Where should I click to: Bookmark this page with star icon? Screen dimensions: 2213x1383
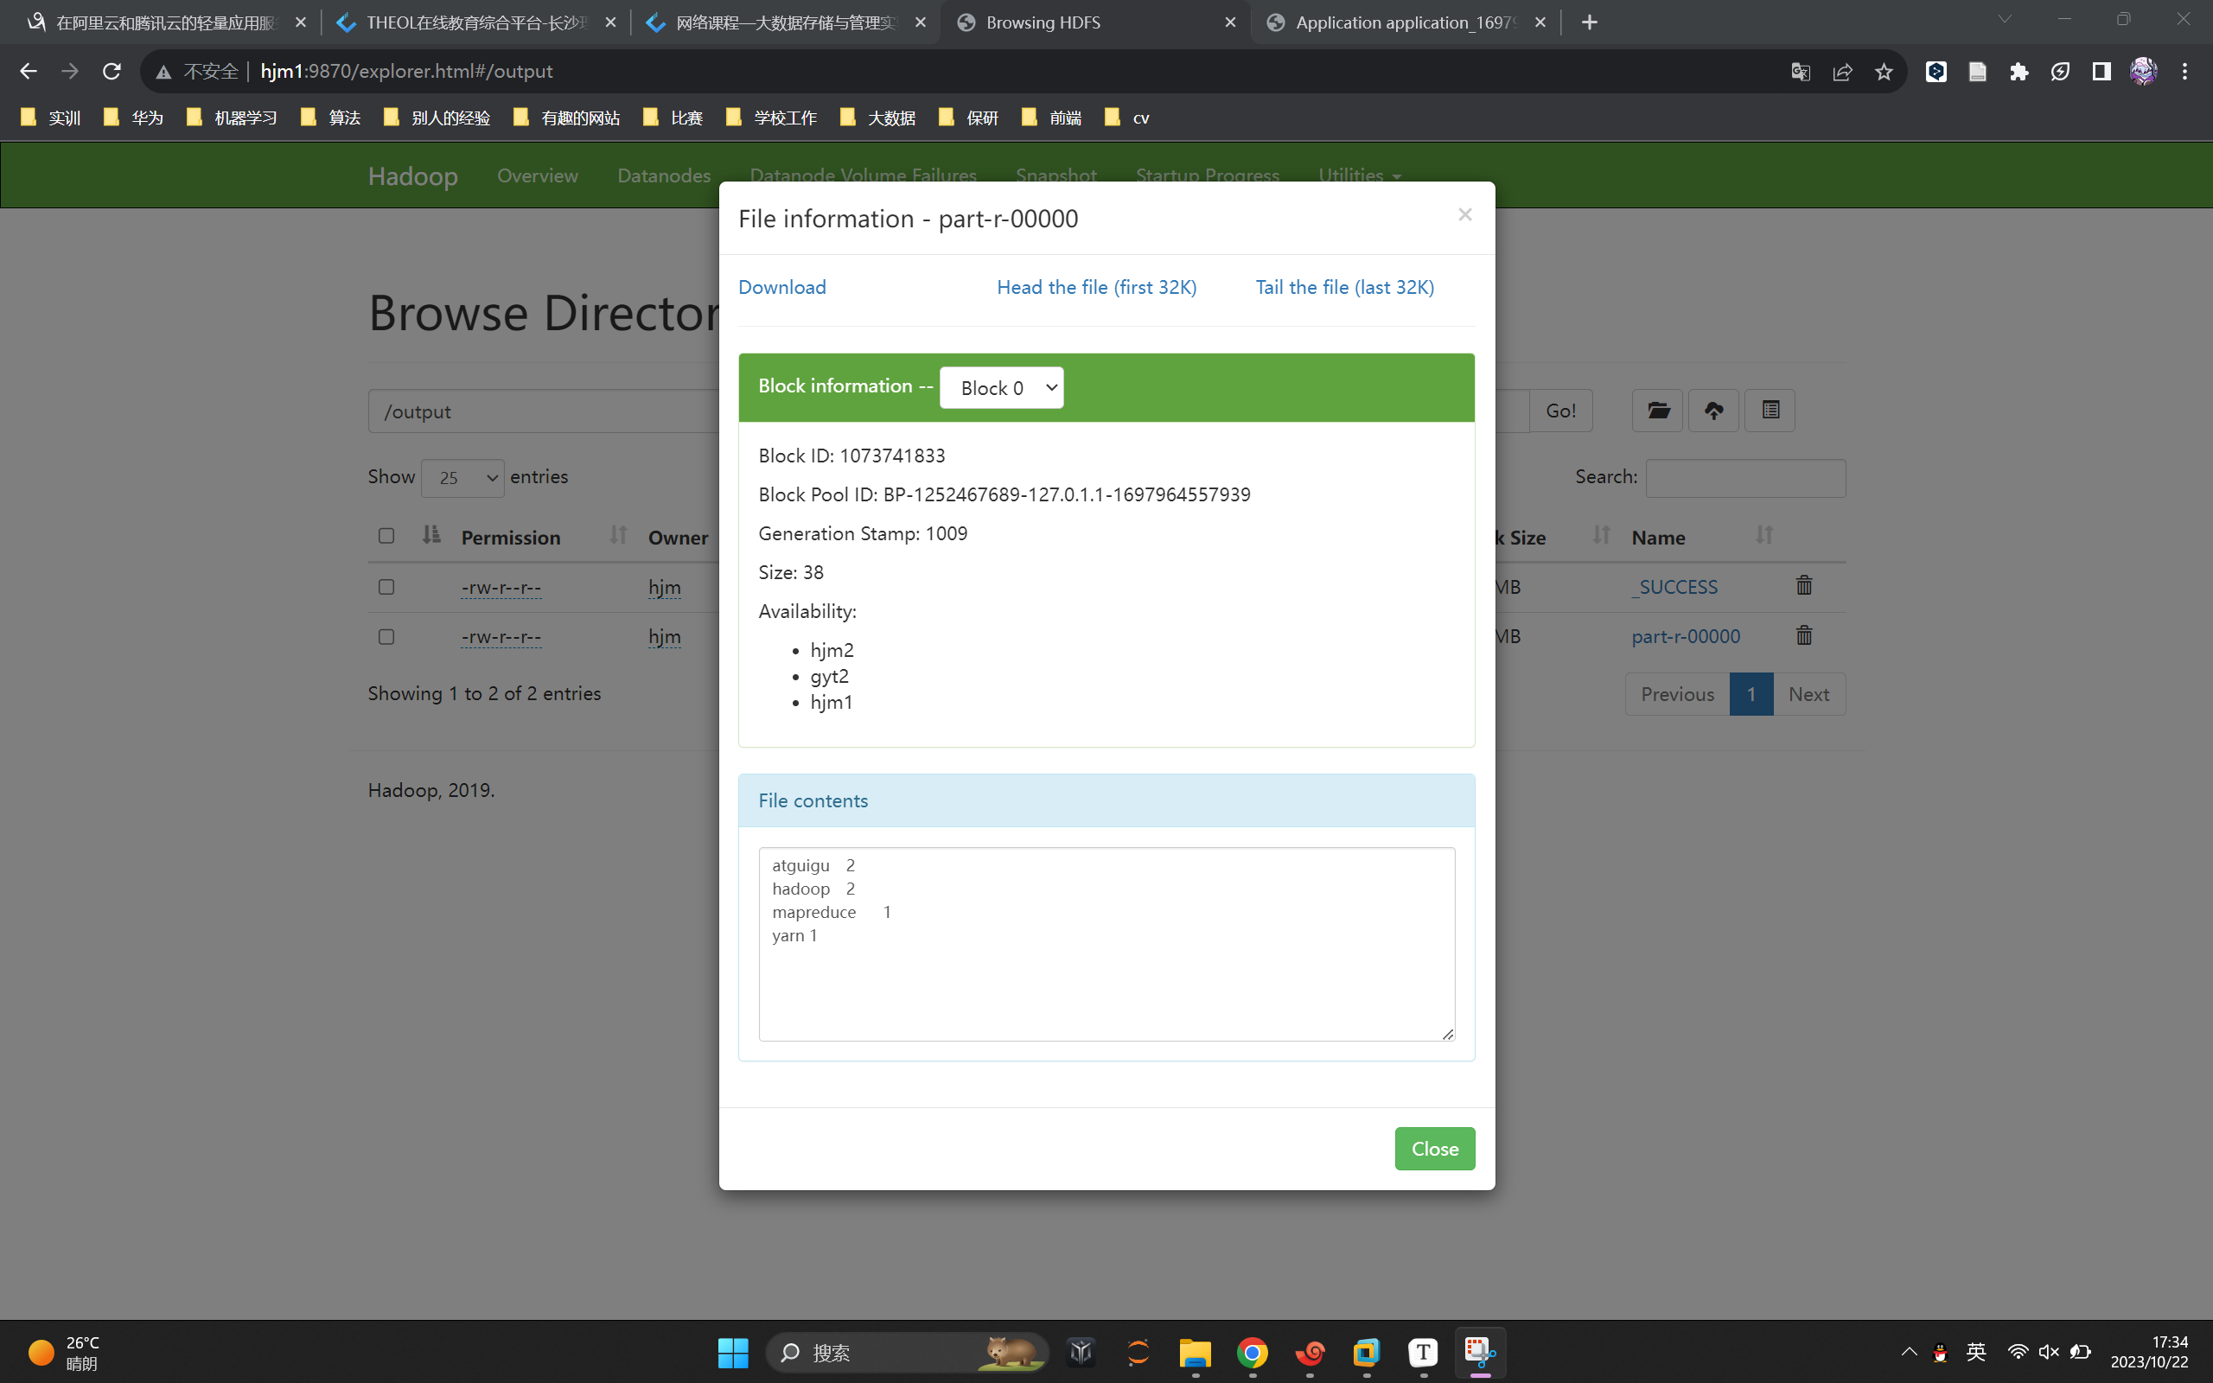coord(1883,72)
